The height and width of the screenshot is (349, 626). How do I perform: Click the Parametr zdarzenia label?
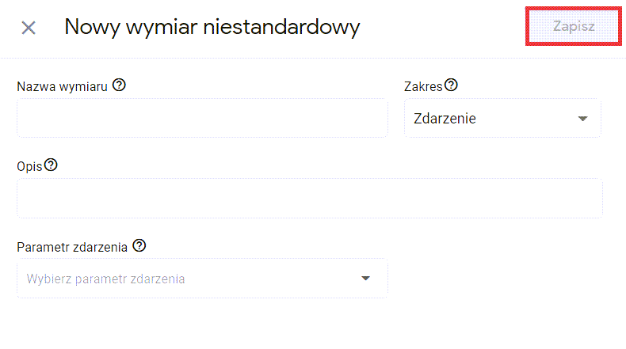pos(71,247)
